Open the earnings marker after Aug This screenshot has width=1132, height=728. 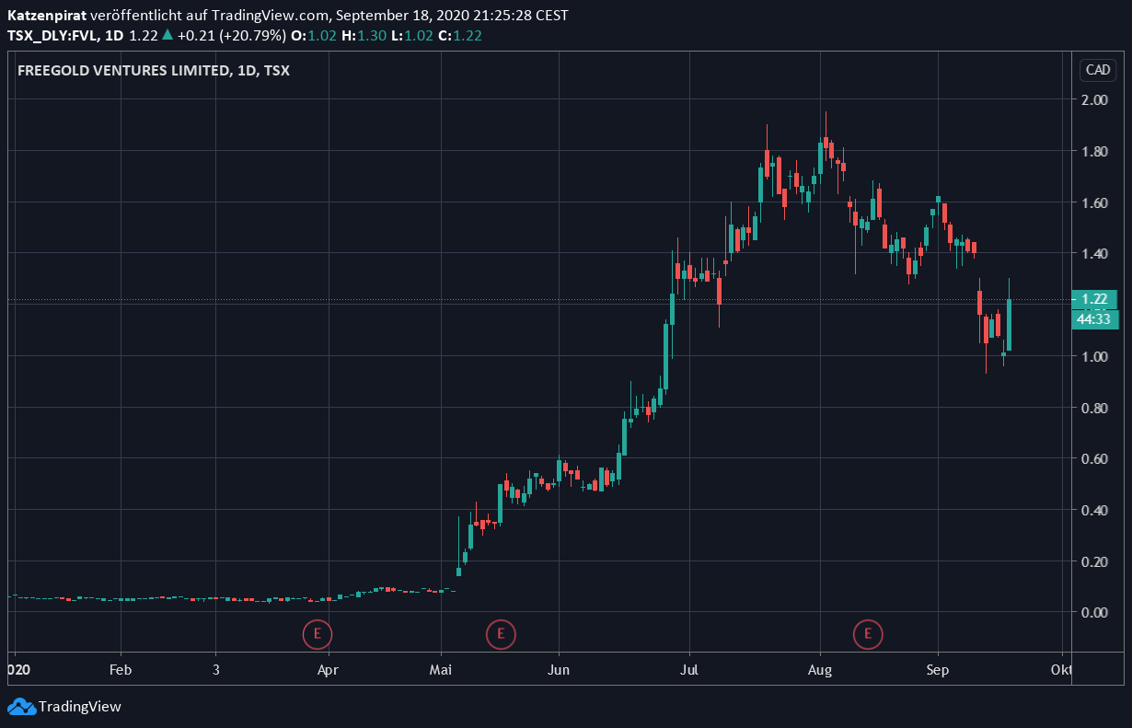(x=867, y=633)
